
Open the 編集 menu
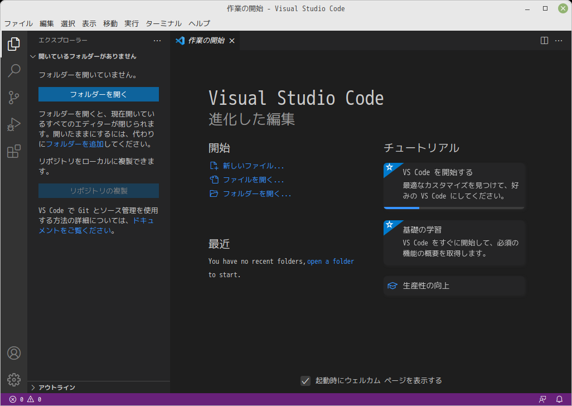point(47,24)
